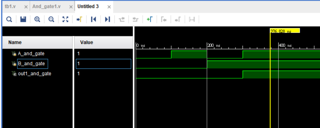
Task: Click the Previous Transition icon
Action: tap(122, 19)
